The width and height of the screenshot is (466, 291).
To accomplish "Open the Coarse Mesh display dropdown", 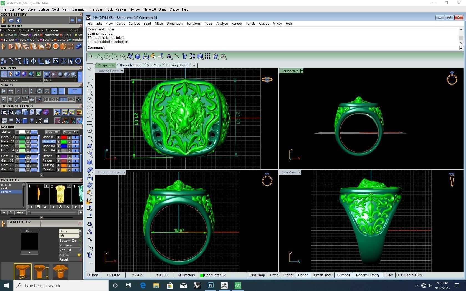I will pos(21,80).
